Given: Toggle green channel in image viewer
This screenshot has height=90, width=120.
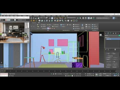Looking at the screenshot, I should 8,20.
